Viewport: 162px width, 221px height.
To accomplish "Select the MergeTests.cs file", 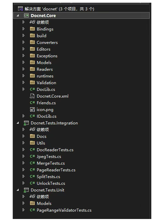I will pos(51,163).
